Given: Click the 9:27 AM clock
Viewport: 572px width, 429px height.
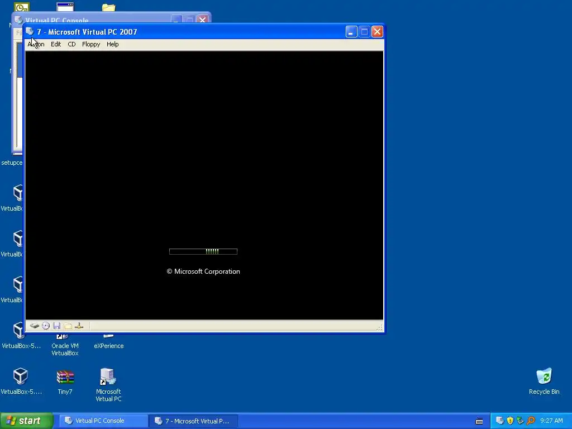Looking at the screenshot, I should (551, 421).
